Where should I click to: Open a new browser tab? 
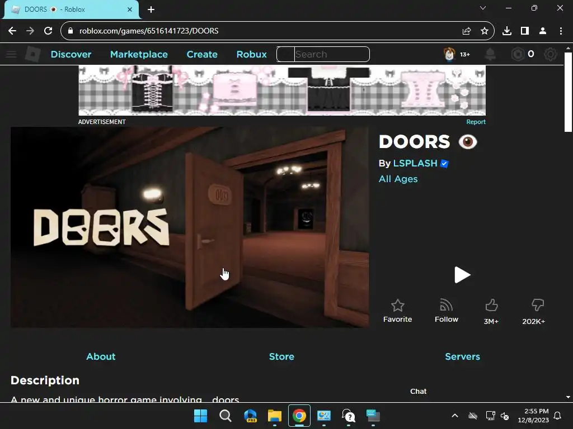click(x=151, y=9)
